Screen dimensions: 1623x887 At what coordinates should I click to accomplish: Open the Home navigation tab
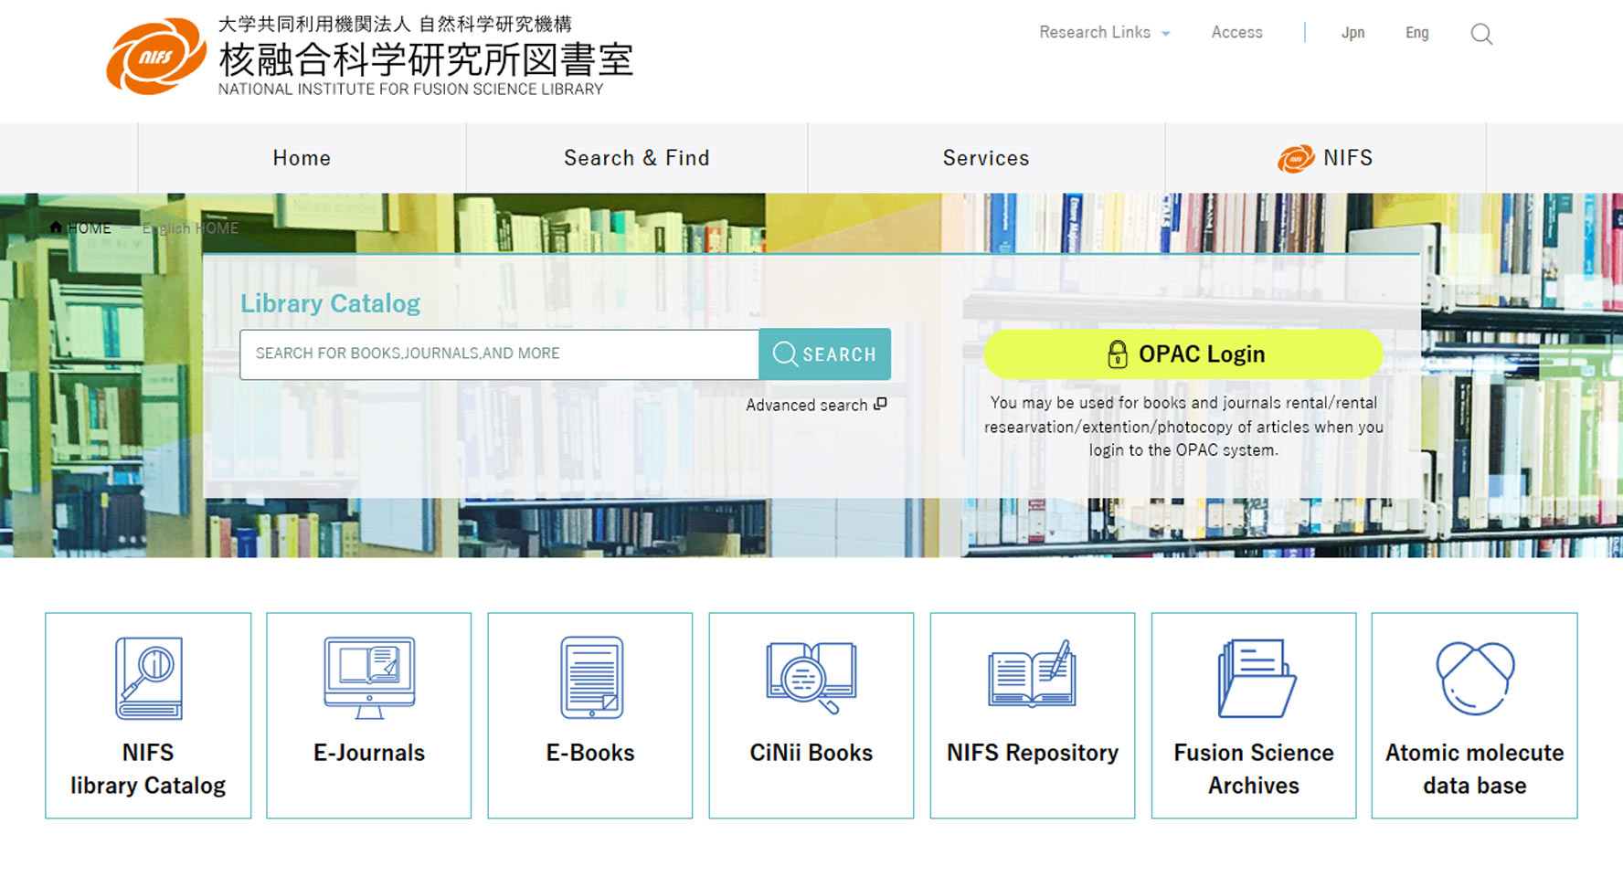pyautogui.click(x=302, y=158)
